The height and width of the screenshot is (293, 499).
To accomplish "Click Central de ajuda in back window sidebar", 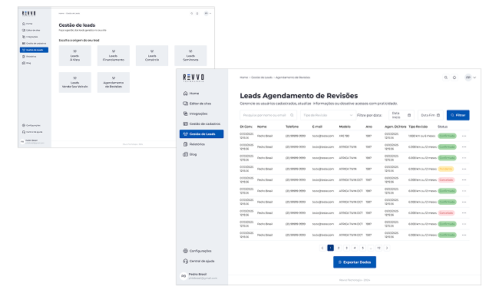I will (x=32, y=132).
